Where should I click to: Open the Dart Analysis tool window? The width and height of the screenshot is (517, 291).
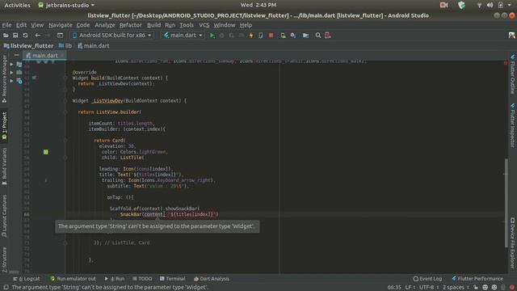point(212,279)
